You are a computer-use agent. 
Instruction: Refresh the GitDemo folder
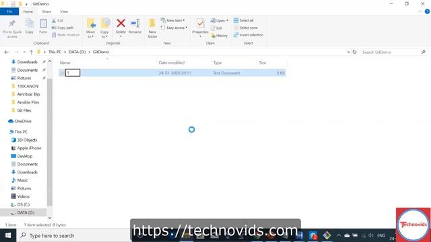point(355,52)
